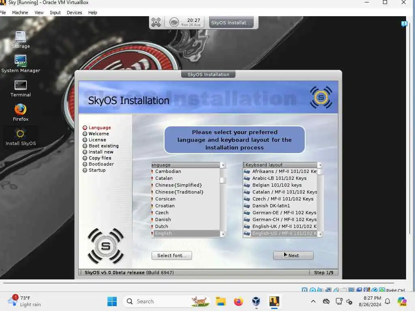Open the File menu in VirtualBox
The width and height of the screenshot is (415, 311).
[3, 13]
